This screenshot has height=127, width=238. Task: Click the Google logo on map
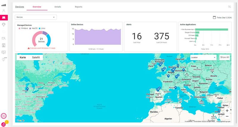click(x=21, y=120)
